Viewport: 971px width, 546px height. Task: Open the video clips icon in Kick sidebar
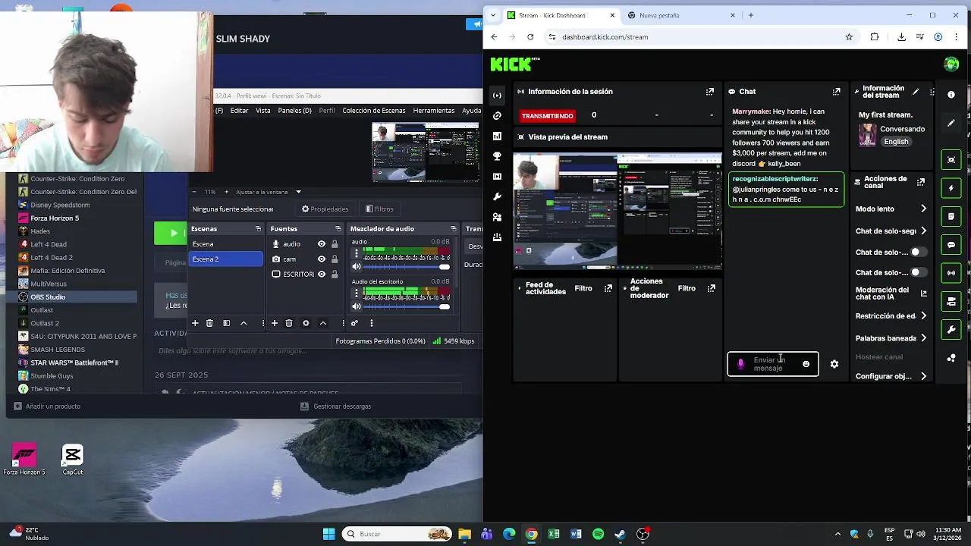click(x=497, y=177)
